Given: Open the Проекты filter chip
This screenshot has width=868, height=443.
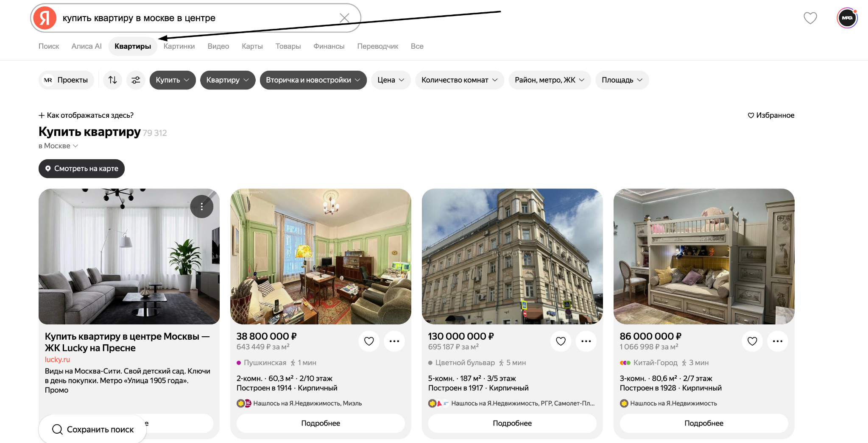Looking at the screenshot, I should (x=66, y=80).
